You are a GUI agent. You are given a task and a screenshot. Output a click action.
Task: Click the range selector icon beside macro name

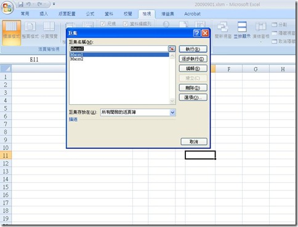(x=172, y=49)
